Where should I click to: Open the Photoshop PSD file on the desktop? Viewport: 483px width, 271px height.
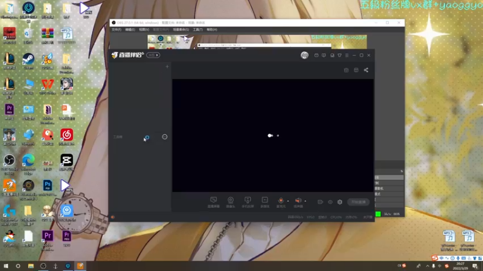pyautogui.click(x=48, y=188)
